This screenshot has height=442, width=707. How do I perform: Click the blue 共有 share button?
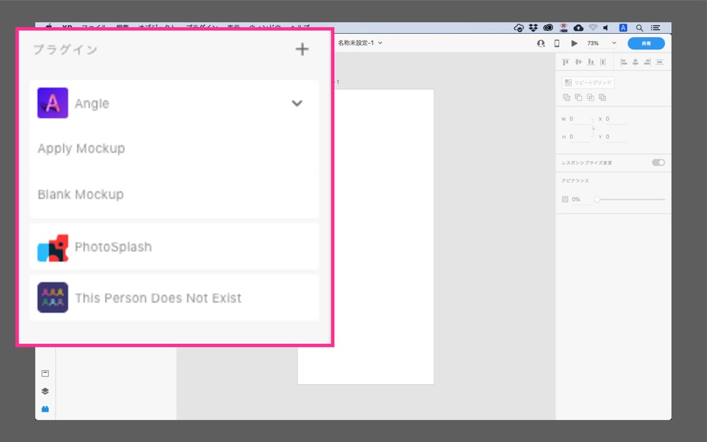coord(646,44)
